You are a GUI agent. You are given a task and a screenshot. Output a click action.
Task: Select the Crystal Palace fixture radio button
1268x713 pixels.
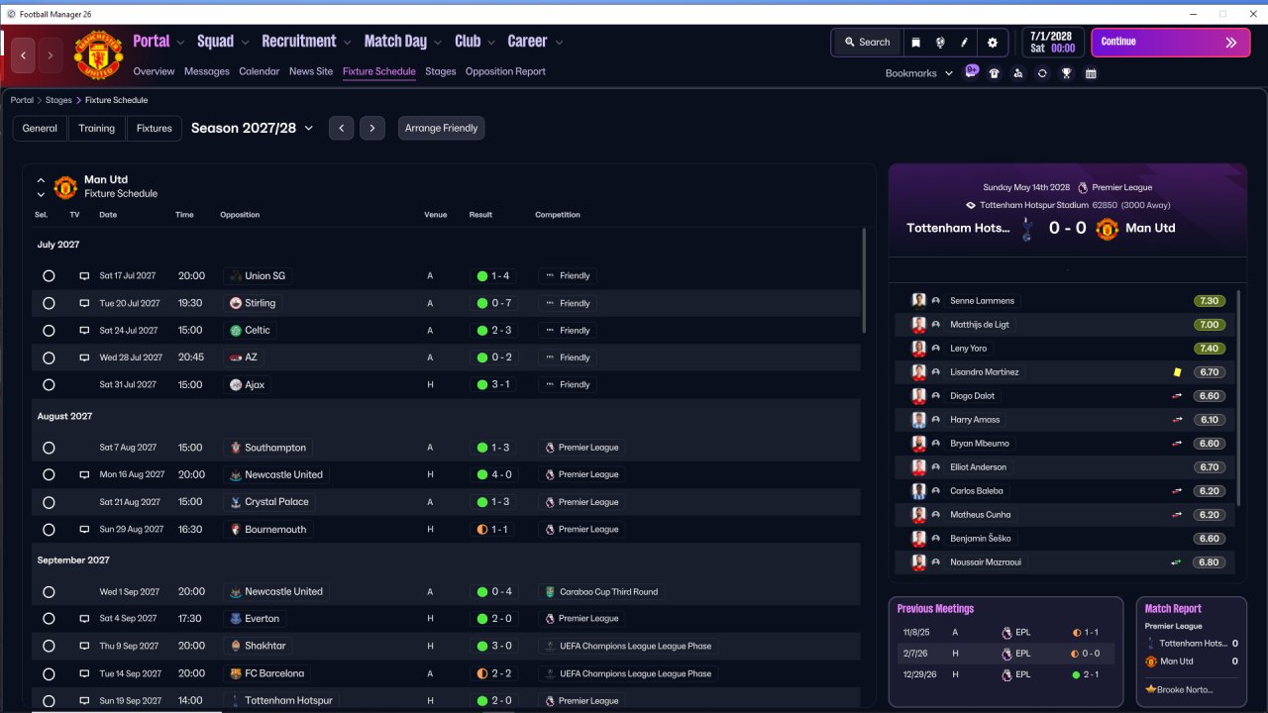pos(49,502)
